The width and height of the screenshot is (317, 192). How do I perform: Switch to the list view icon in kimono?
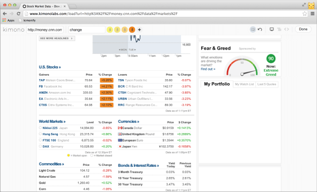pyautogui.click(x=279, y=29)
